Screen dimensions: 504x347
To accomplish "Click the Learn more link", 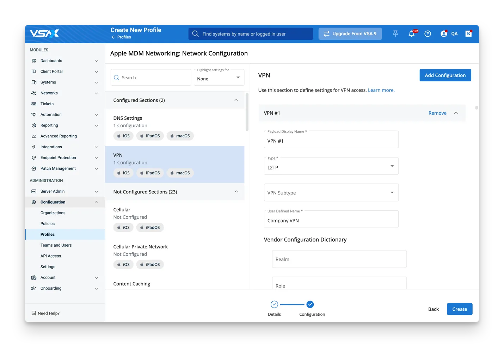I will point(381,90).
